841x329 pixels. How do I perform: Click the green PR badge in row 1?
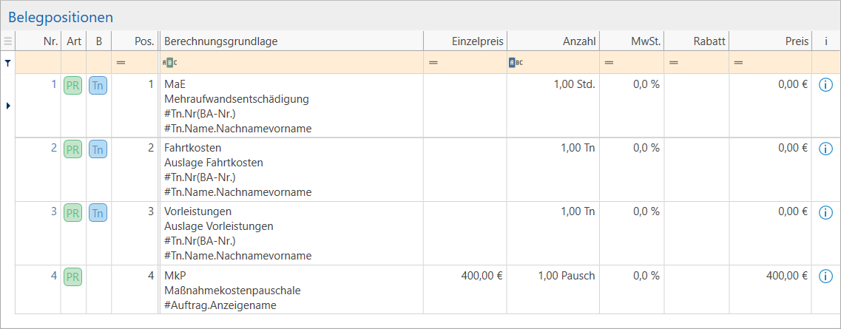(x=72, y=85)
